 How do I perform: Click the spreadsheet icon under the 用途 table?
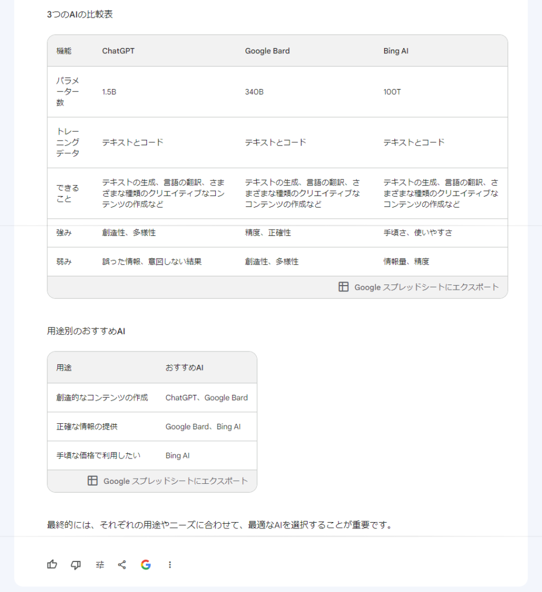click(x=93, y=480)
